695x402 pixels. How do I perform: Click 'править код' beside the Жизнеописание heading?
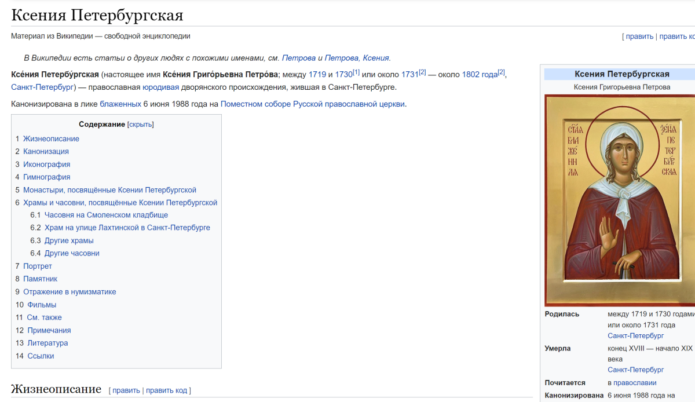pyautogui.click(x=167, y=390)
